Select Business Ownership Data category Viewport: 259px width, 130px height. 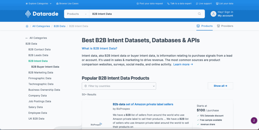tap(44, 90)
